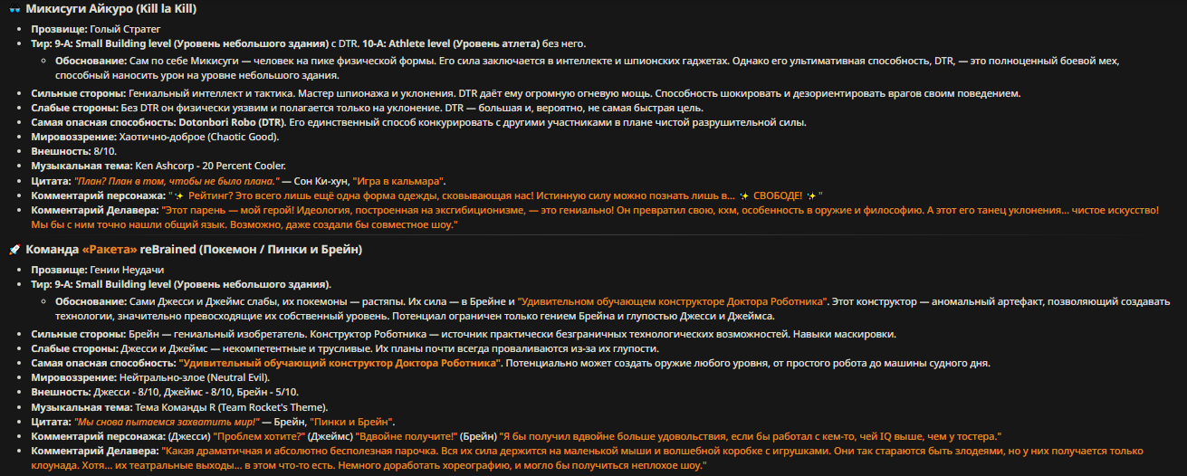Click the nickname text "Гении Неудачи"

click(x=127, y=270)
